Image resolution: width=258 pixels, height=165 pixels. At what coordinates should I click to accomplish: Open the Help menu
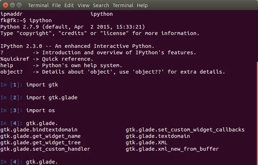[142, 5]
